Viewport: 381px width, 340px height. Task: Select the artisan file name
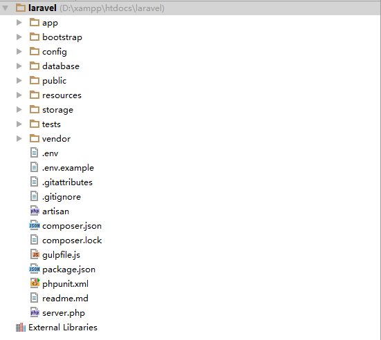click(55, 211)
